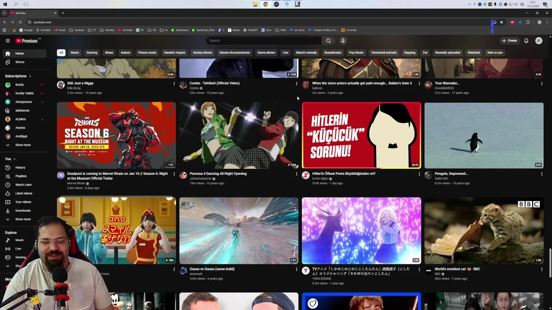Open the Youtube bookmarks folder
552x310 pixels.
pos(76,30)
